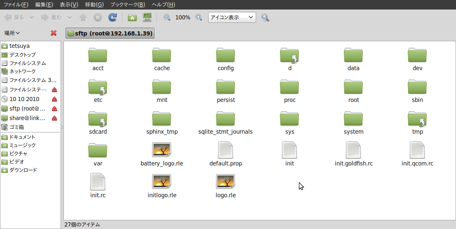Click the sphinx_tmp folder name label
This screenshot has width=456, height=229.
pyautogui.click(x=162, y=132)
